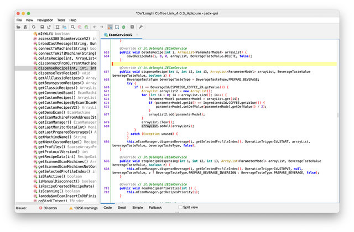Screen dimensions: 354x232
Task: Open the Navigation menu
Action: click(x=45, y=20)
